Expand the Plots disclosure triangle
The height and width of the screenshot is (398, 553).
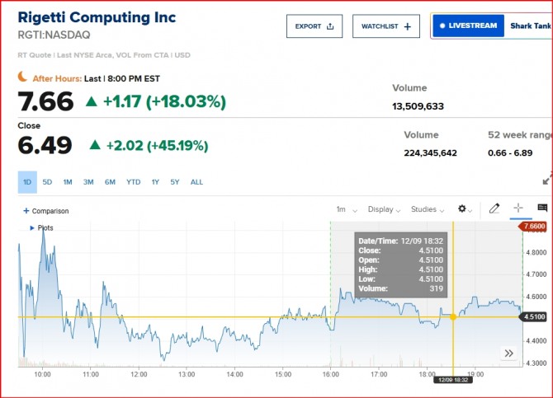coord(32,227)
